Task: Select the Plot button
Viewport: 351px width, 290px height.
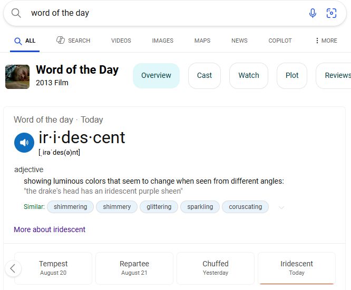Action: pos(292,75)
